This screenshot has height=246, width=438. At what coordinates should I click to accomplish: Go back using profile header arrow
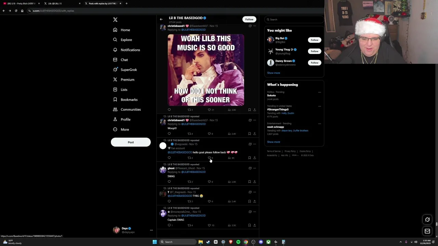point(161,19)
